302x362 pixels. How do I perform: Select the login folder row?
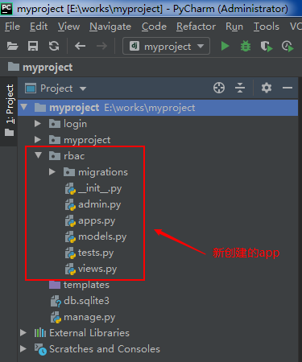point(158,124)
